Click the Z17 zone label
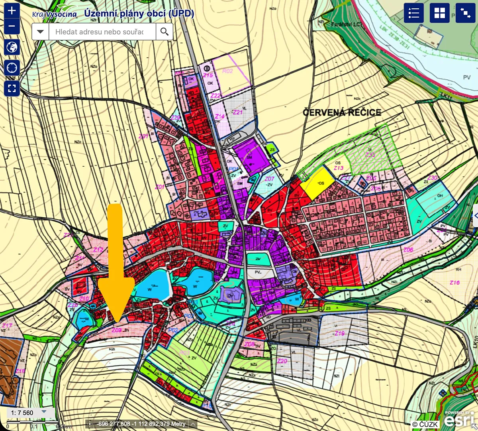 (7, 326)
